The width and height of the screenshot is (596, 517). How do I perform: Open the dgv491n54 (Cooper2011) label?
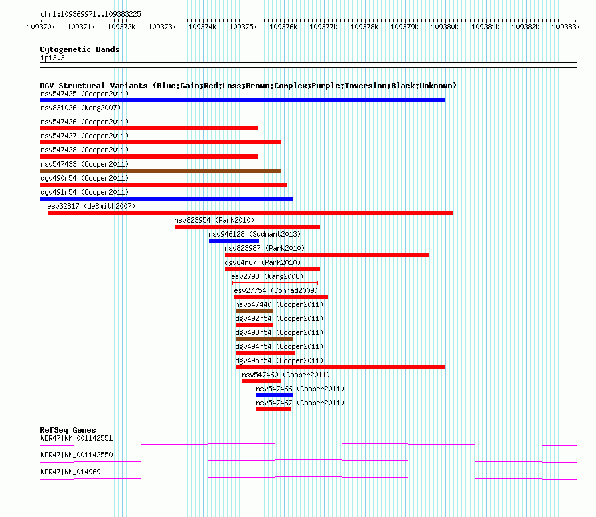84,192
